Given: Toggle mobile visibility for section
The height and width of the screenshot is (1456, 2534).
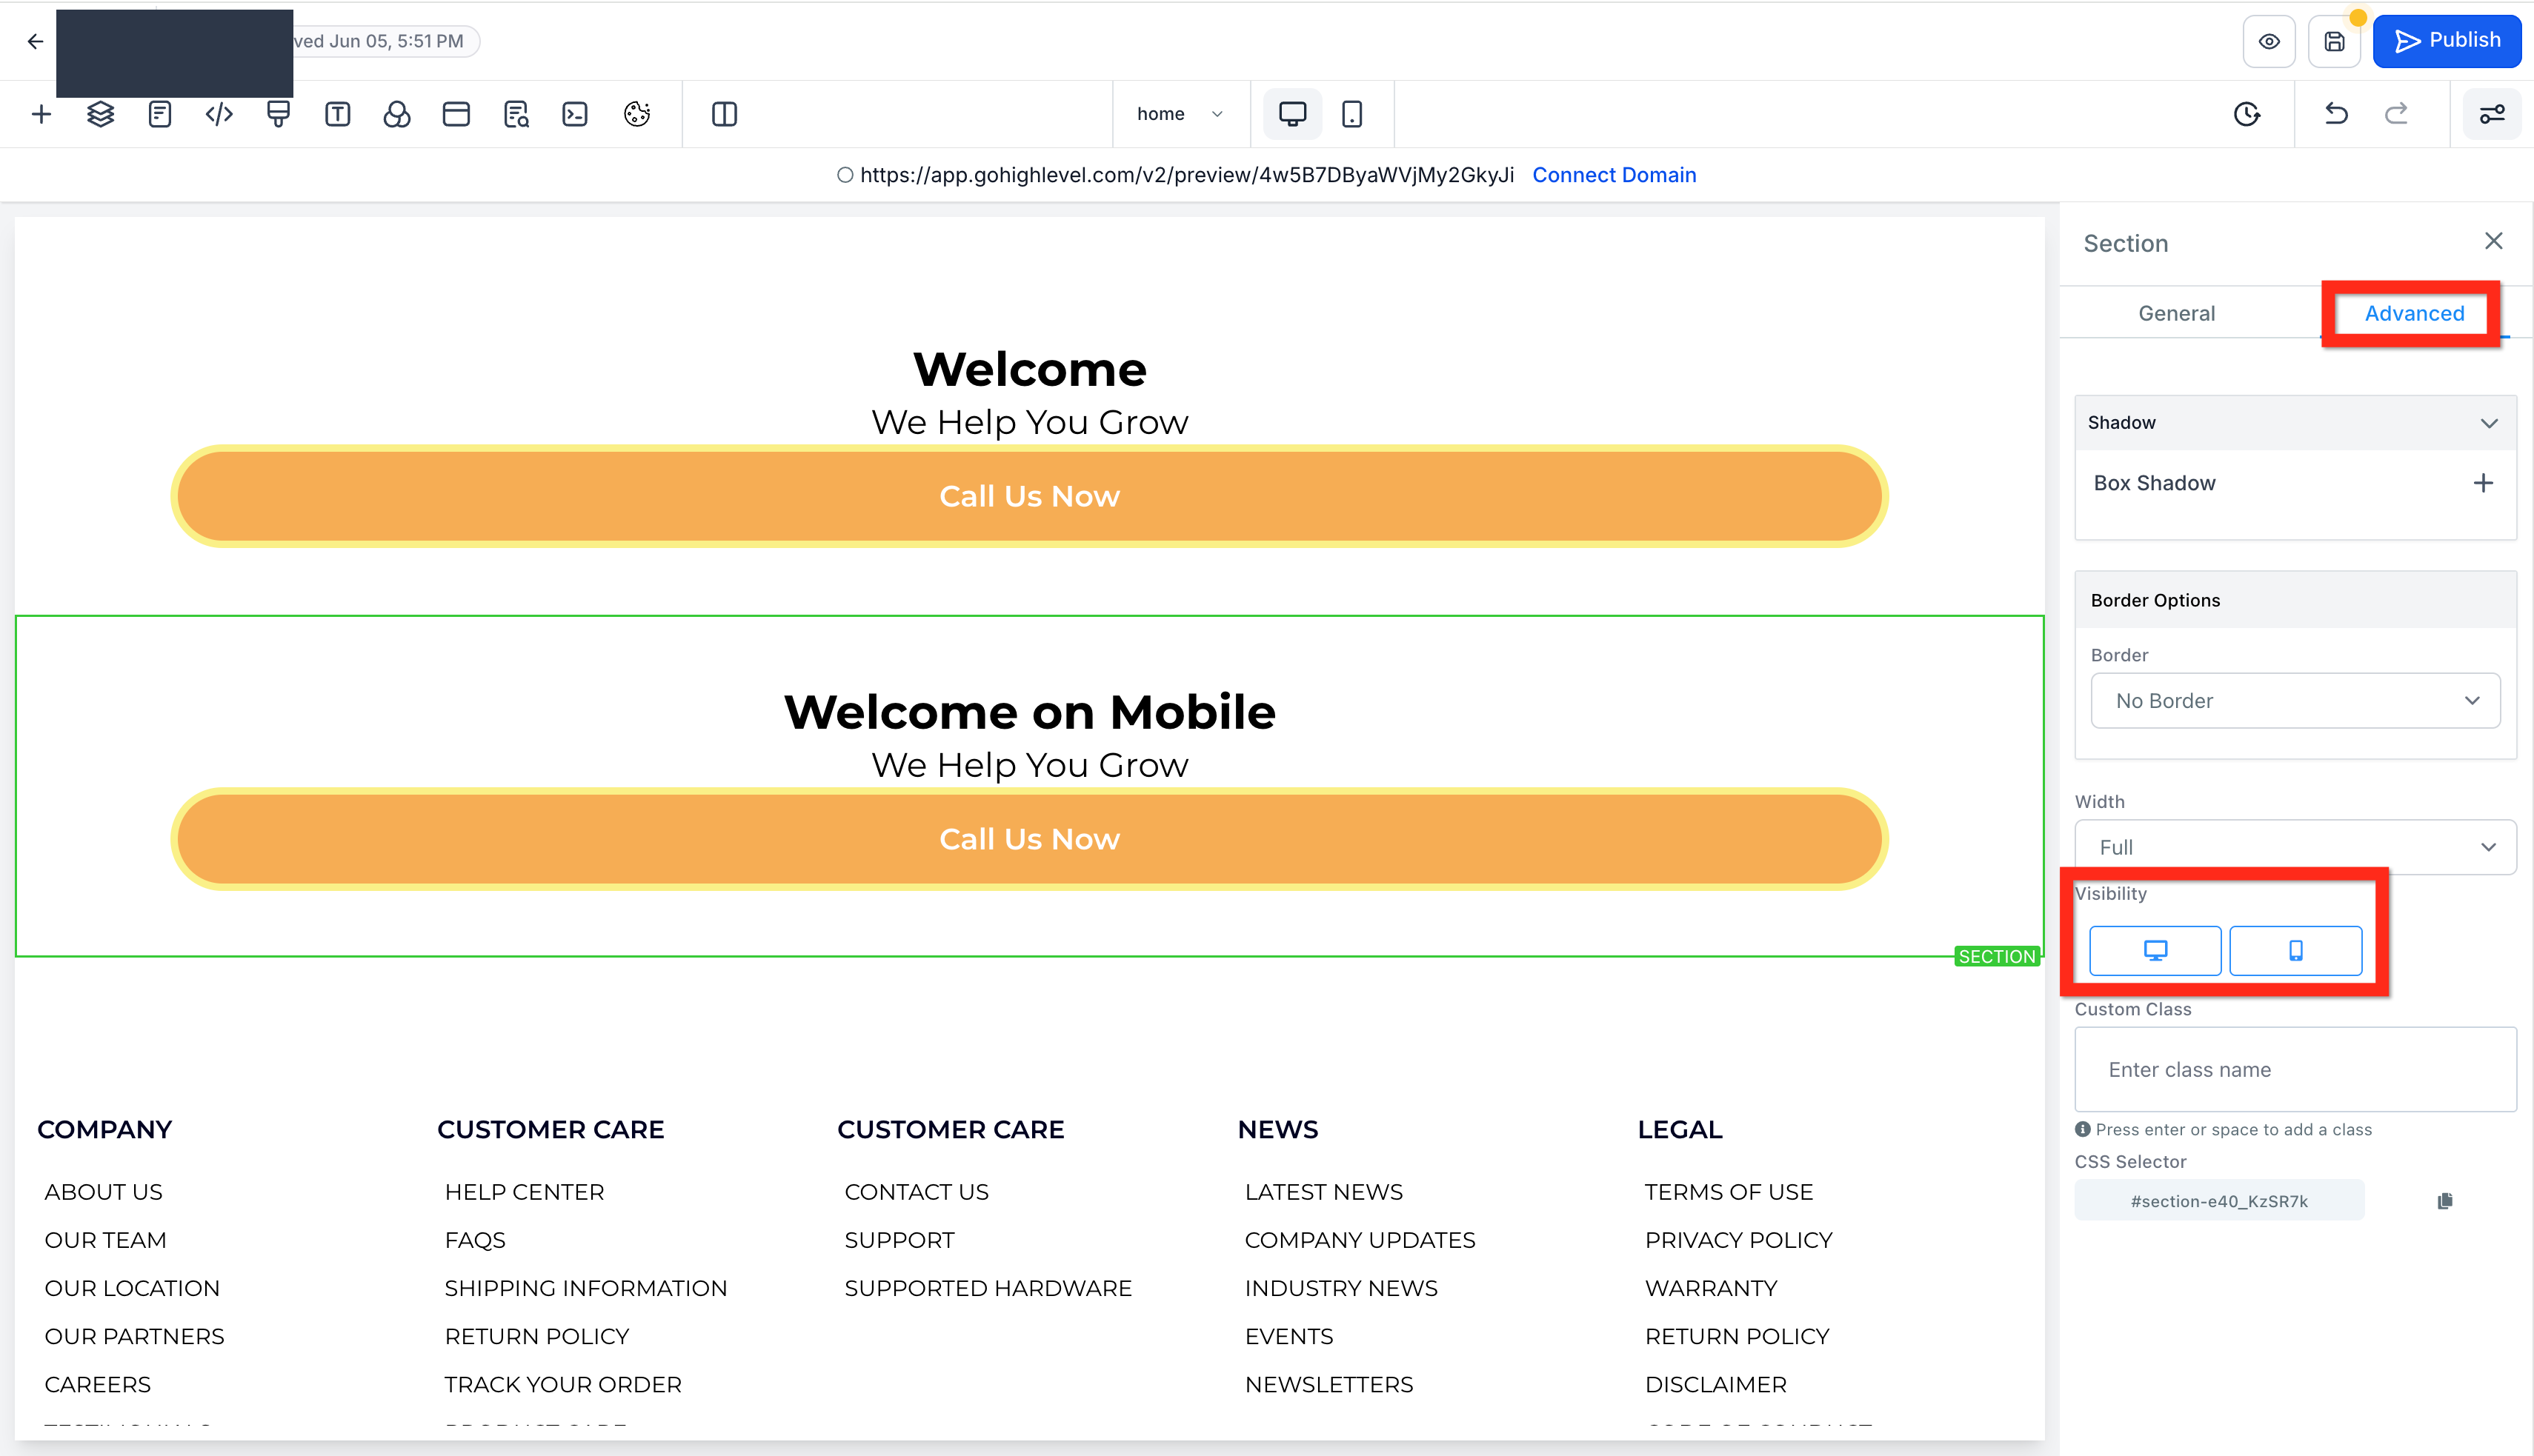Looking at the screenshot, I should click(2296, 950).
